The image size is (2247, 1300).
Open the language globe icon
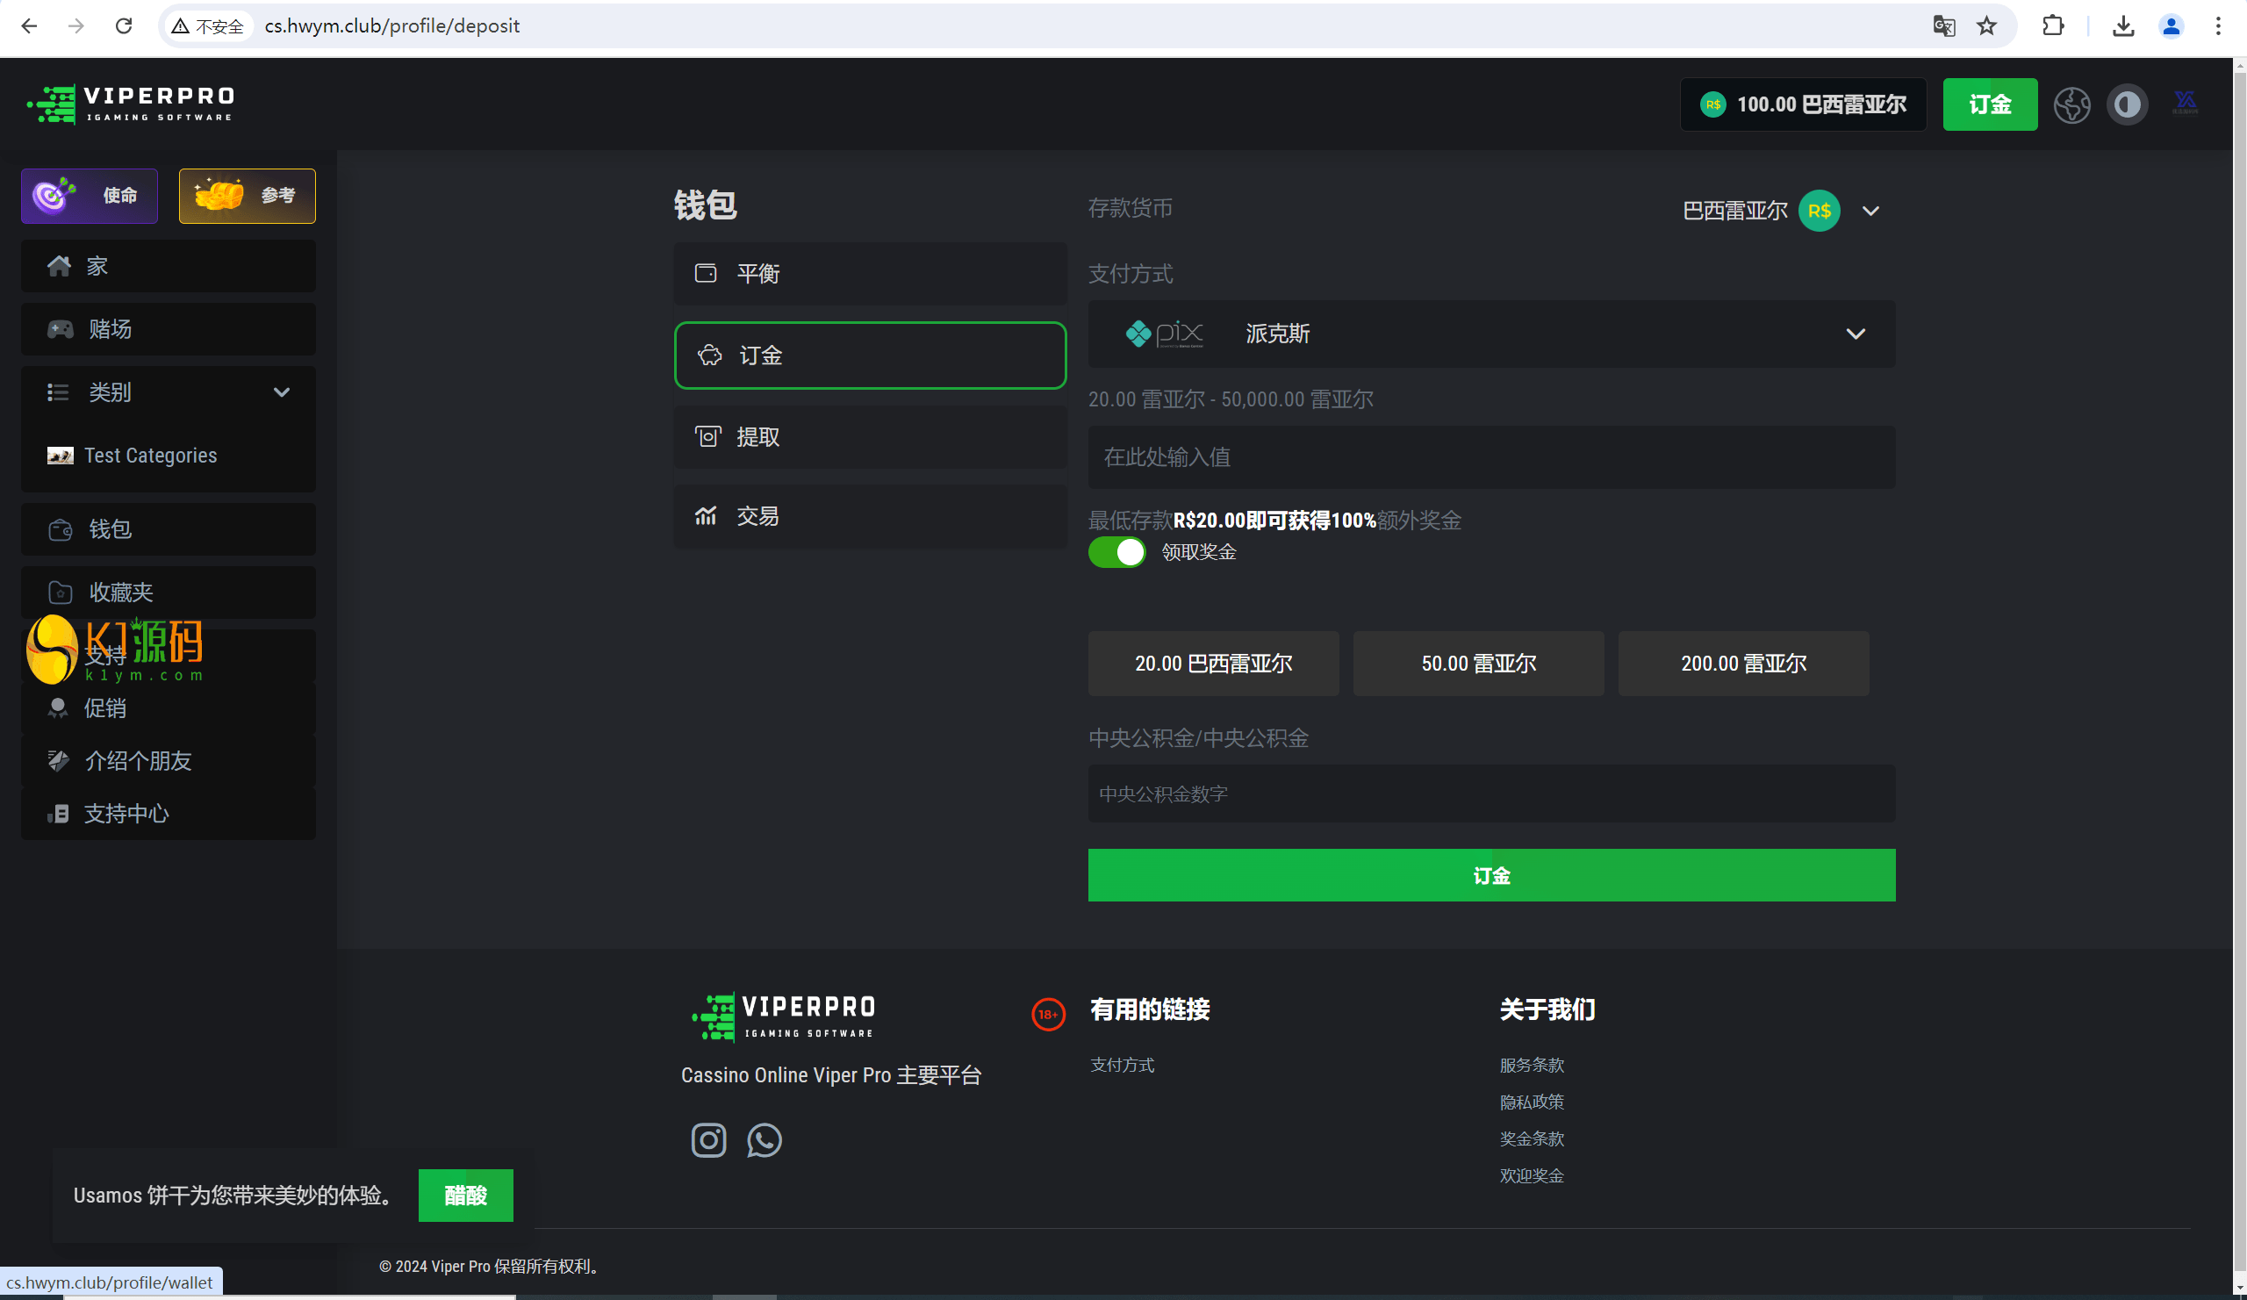point(2071,104)
